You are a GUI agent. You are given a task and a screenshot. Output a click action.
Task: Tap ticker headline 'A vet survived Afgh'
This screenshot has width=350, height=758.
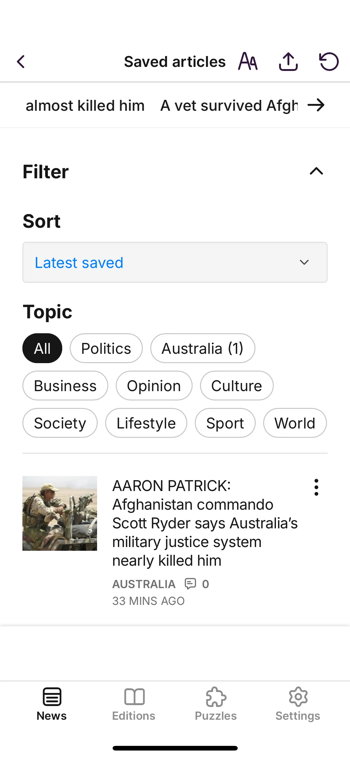coord(229,105)
